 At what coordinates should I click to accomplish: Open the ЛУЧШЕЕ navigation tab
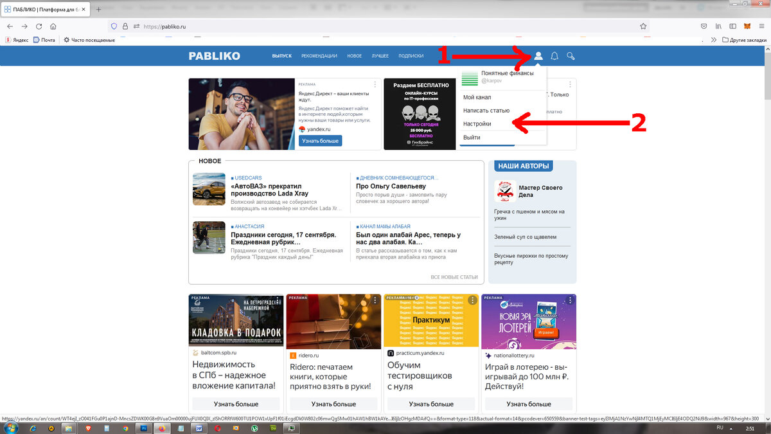380,56
